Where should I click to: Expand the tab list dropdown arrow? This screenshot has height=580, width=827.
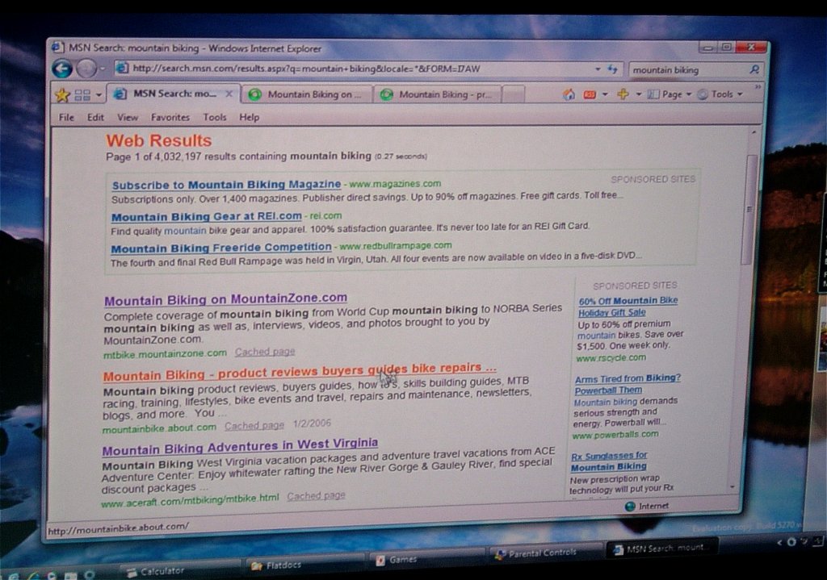(99, 95)
